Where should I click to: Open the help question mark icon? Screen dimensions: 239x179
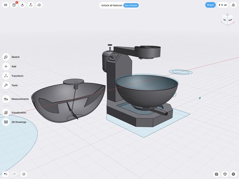pos(14,5)
